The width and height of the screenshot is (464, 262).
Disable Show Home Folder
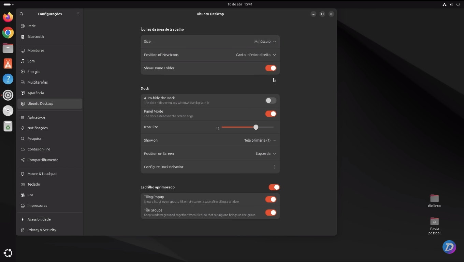(x=271, y=68)
